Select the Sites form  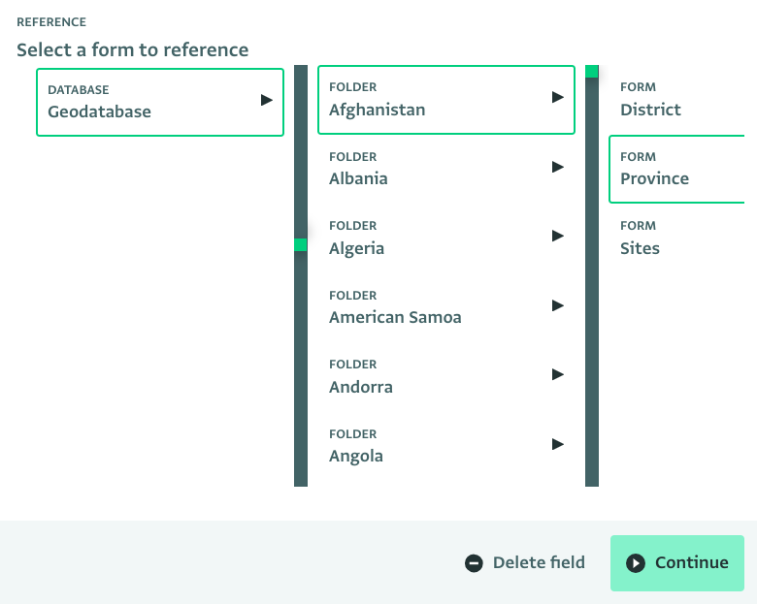click(x=677, y=238)
